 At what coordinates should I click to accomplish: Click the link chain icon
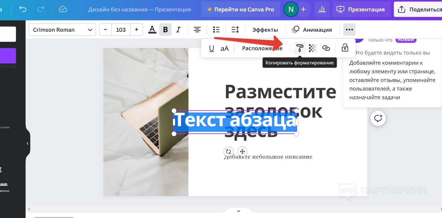point(326,48)
